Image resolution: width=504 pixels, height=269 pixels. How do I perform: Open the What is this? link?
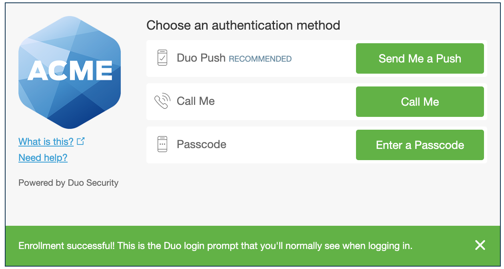(46, 141)
